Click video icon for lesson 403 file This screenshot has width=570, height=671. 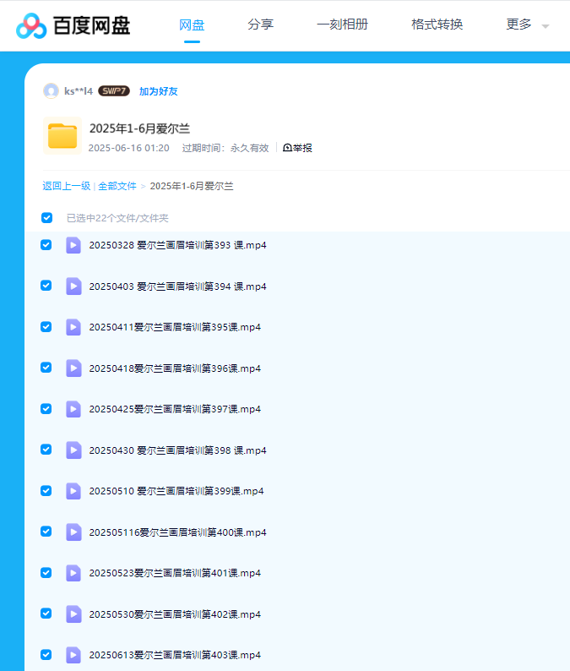73,655
